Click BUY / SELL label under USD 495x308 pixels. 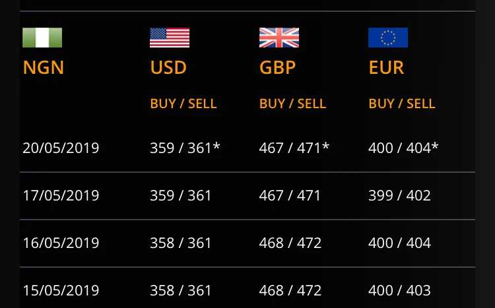pos(183,104)
